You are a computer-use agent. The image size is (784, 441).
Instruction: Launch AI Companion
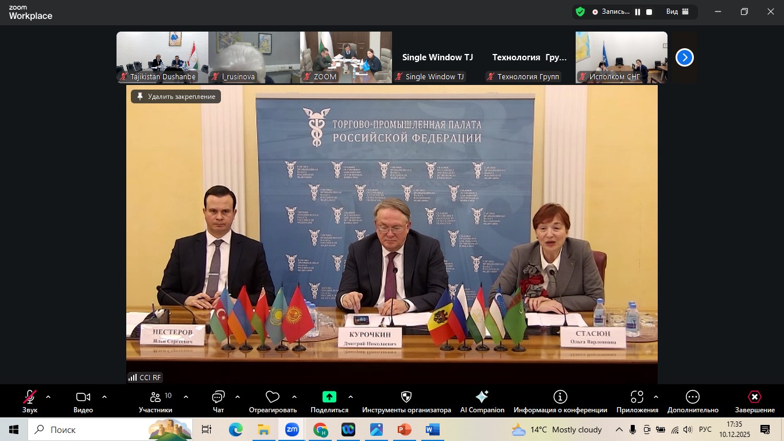click(x=482, y=397)
